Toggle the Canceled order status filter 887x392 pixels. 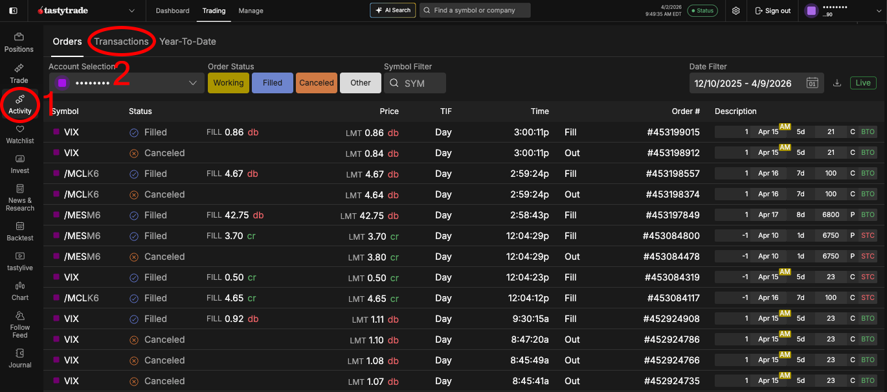[x=317, y=83]
